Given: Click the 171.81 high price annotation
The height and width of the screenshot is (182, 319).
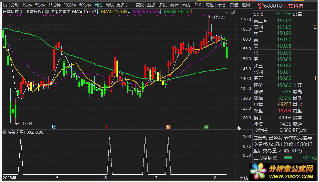Looking at the screenshot, I should coord(219,18).
